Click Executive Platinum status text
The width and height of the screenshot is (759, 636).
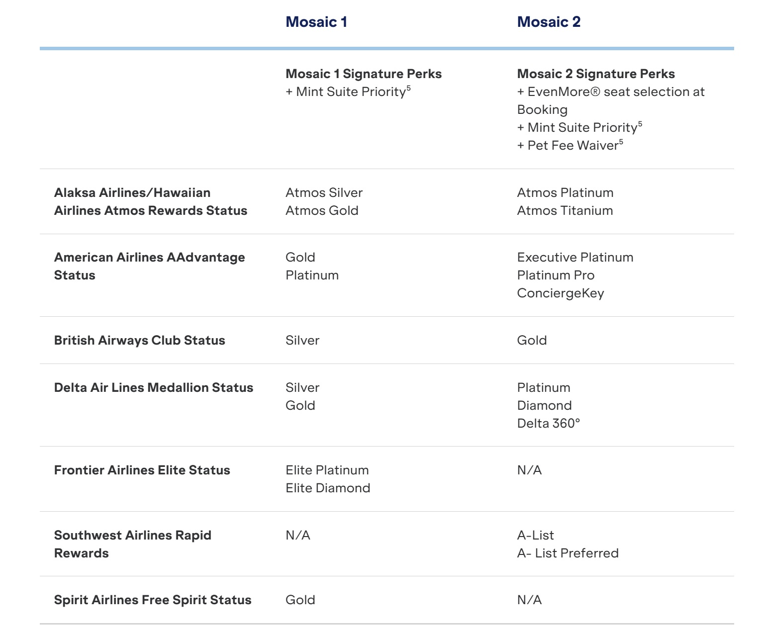575,258
